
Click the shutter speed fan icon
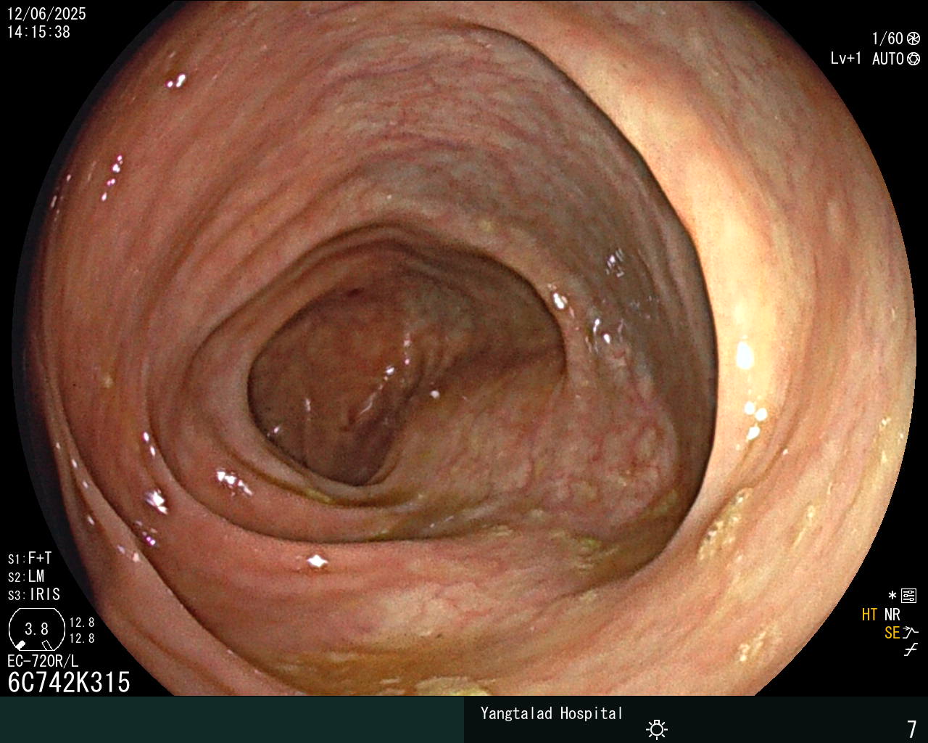point(913,38)
